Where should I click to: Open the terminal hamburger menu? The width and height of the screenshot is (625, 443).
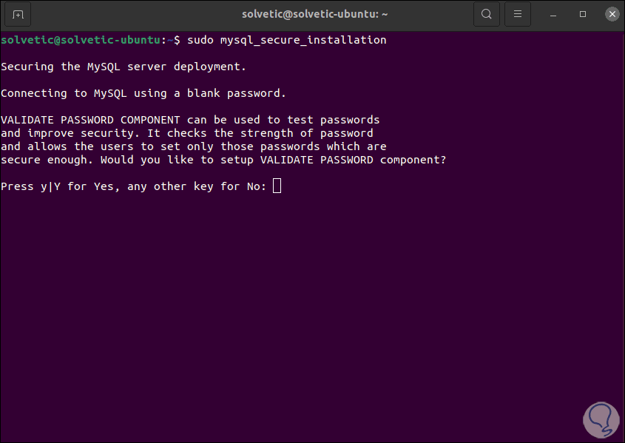(x=518, y=14)
